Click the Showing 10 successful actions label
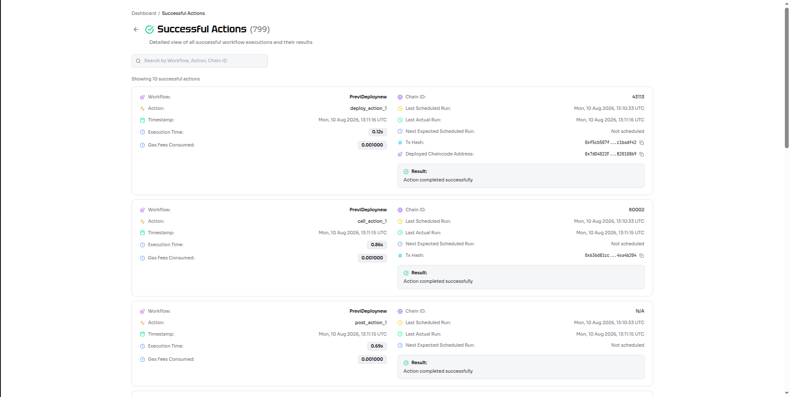The image size is (790, 397). (166, 79)
